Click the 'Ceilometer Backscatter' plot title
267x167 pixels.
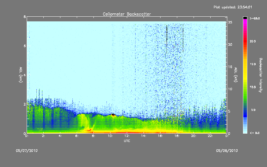click(127, 14)
